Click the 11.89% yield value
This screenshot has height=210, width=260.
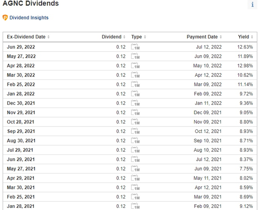[245, 56]
